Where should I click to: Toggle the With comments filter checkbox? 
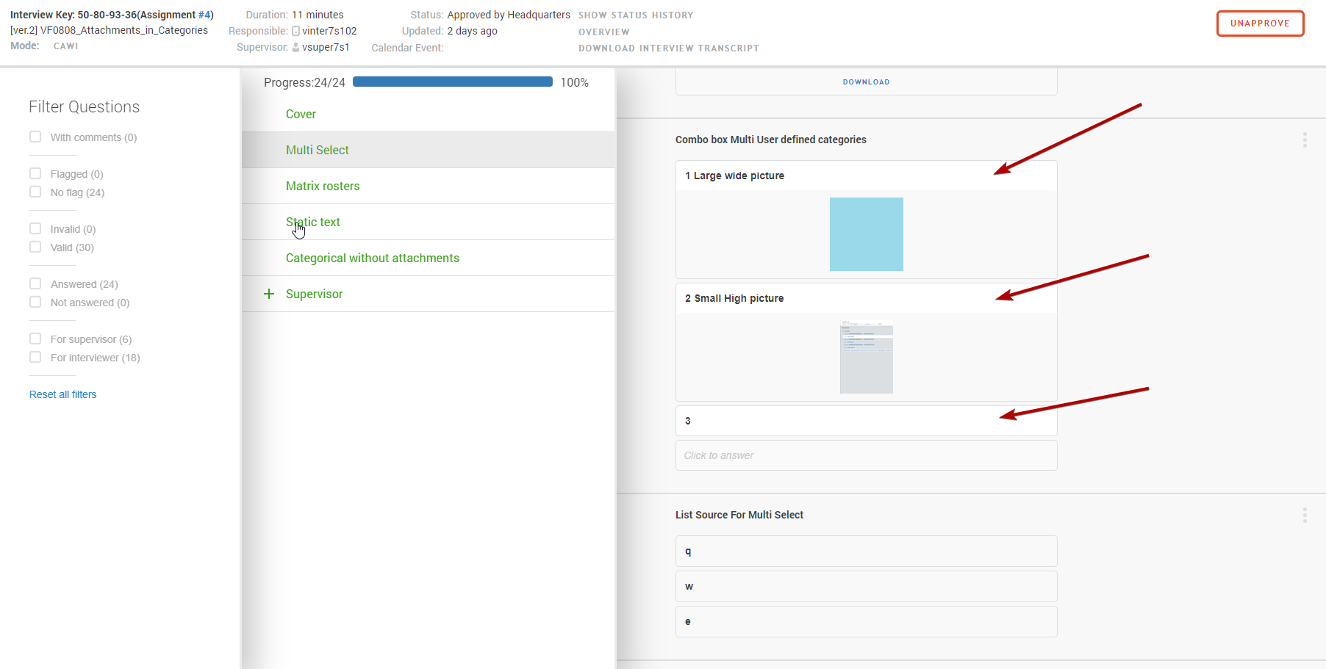click(x=35, y=137)
